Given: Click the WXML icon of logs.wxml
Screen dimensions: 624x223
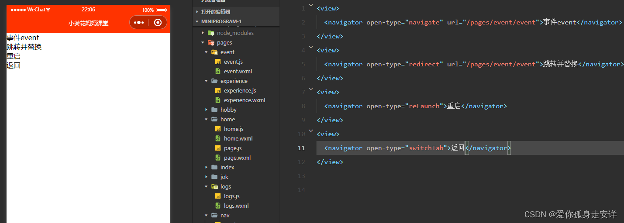Looking at the screenshot, I should (x=218, y=206).
